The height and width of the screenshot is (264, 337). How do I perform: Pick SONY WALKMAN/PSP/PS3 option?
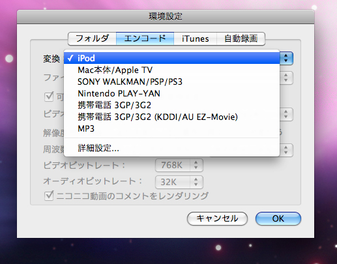(x=171, y=81)
